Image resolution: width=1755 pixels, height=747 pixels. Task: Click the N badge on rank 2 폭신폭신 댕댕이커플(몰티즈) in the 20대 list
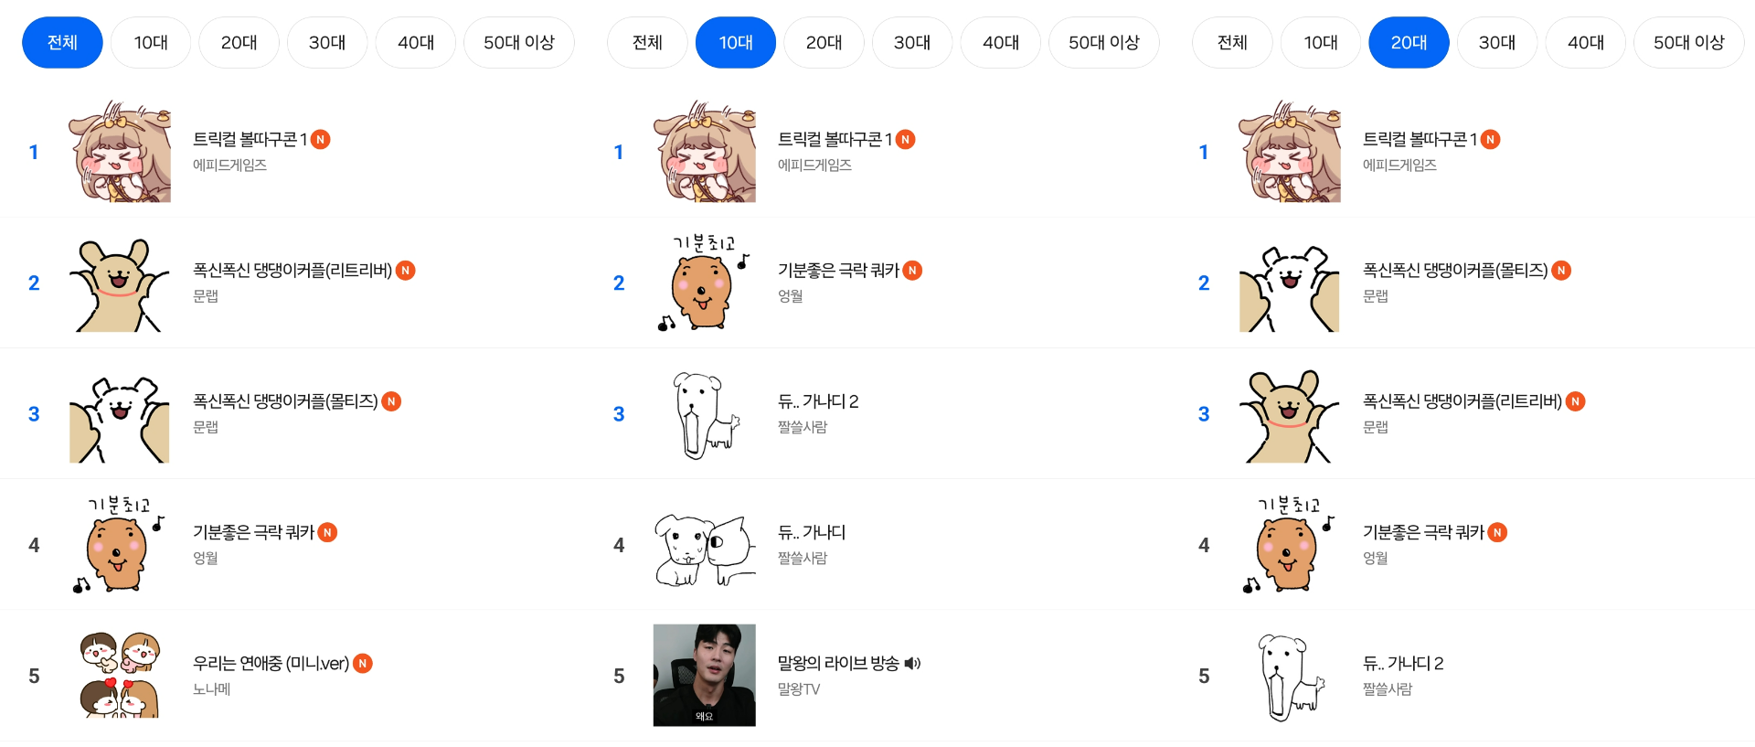pyautogui.click(x=1561, y=270)
